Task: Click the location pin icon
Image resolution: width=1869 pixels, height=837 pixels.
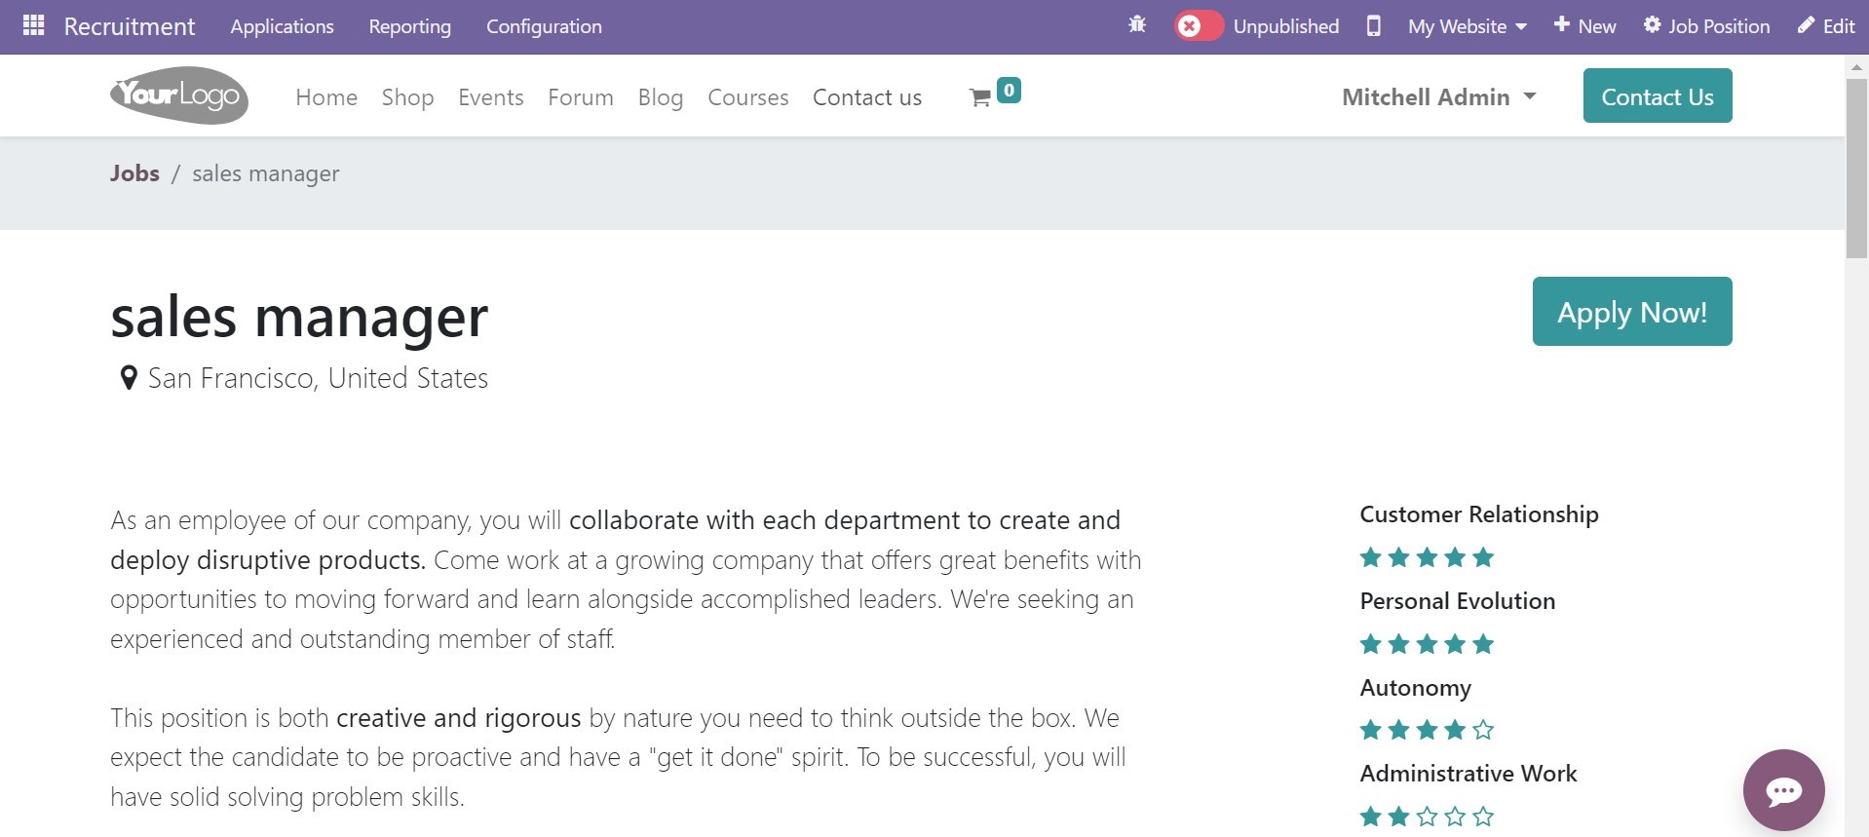Action: (x=128, y=378)
